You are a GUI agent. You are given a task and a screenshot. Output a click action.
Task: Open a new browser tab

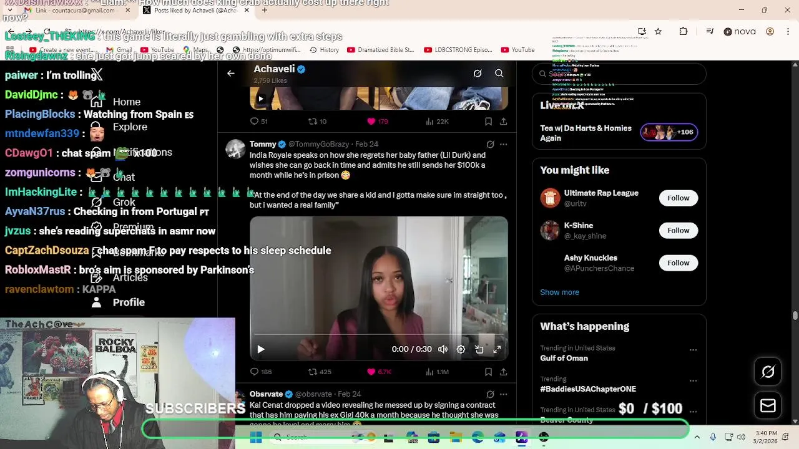[265, 10]
